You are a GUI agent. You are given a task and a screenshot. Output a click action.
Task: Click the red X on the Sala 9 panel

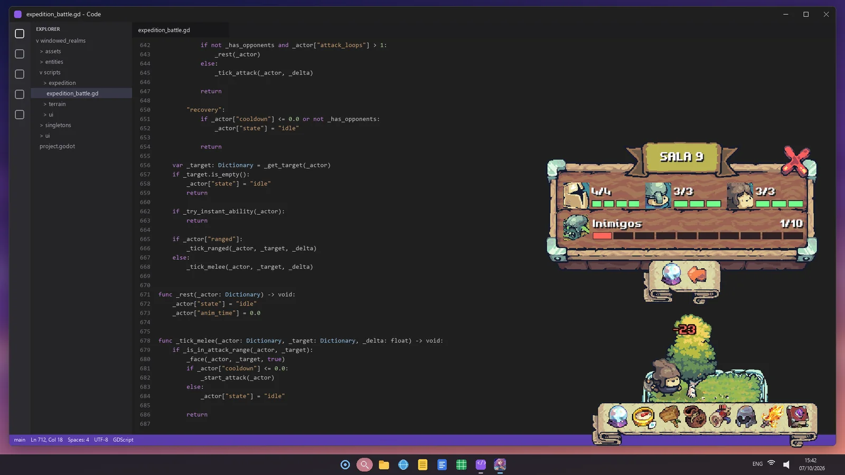click(x=796, y=160)
